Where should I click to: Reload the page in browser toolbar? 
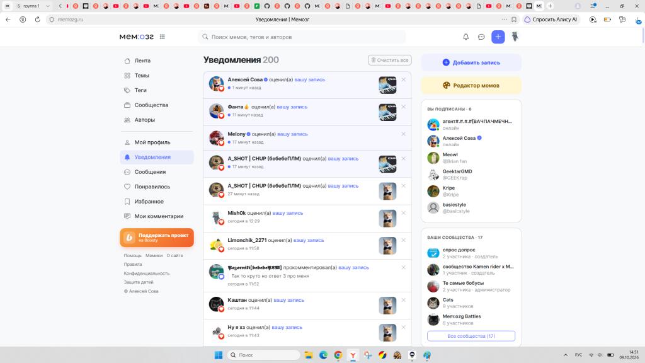(37, 20)
